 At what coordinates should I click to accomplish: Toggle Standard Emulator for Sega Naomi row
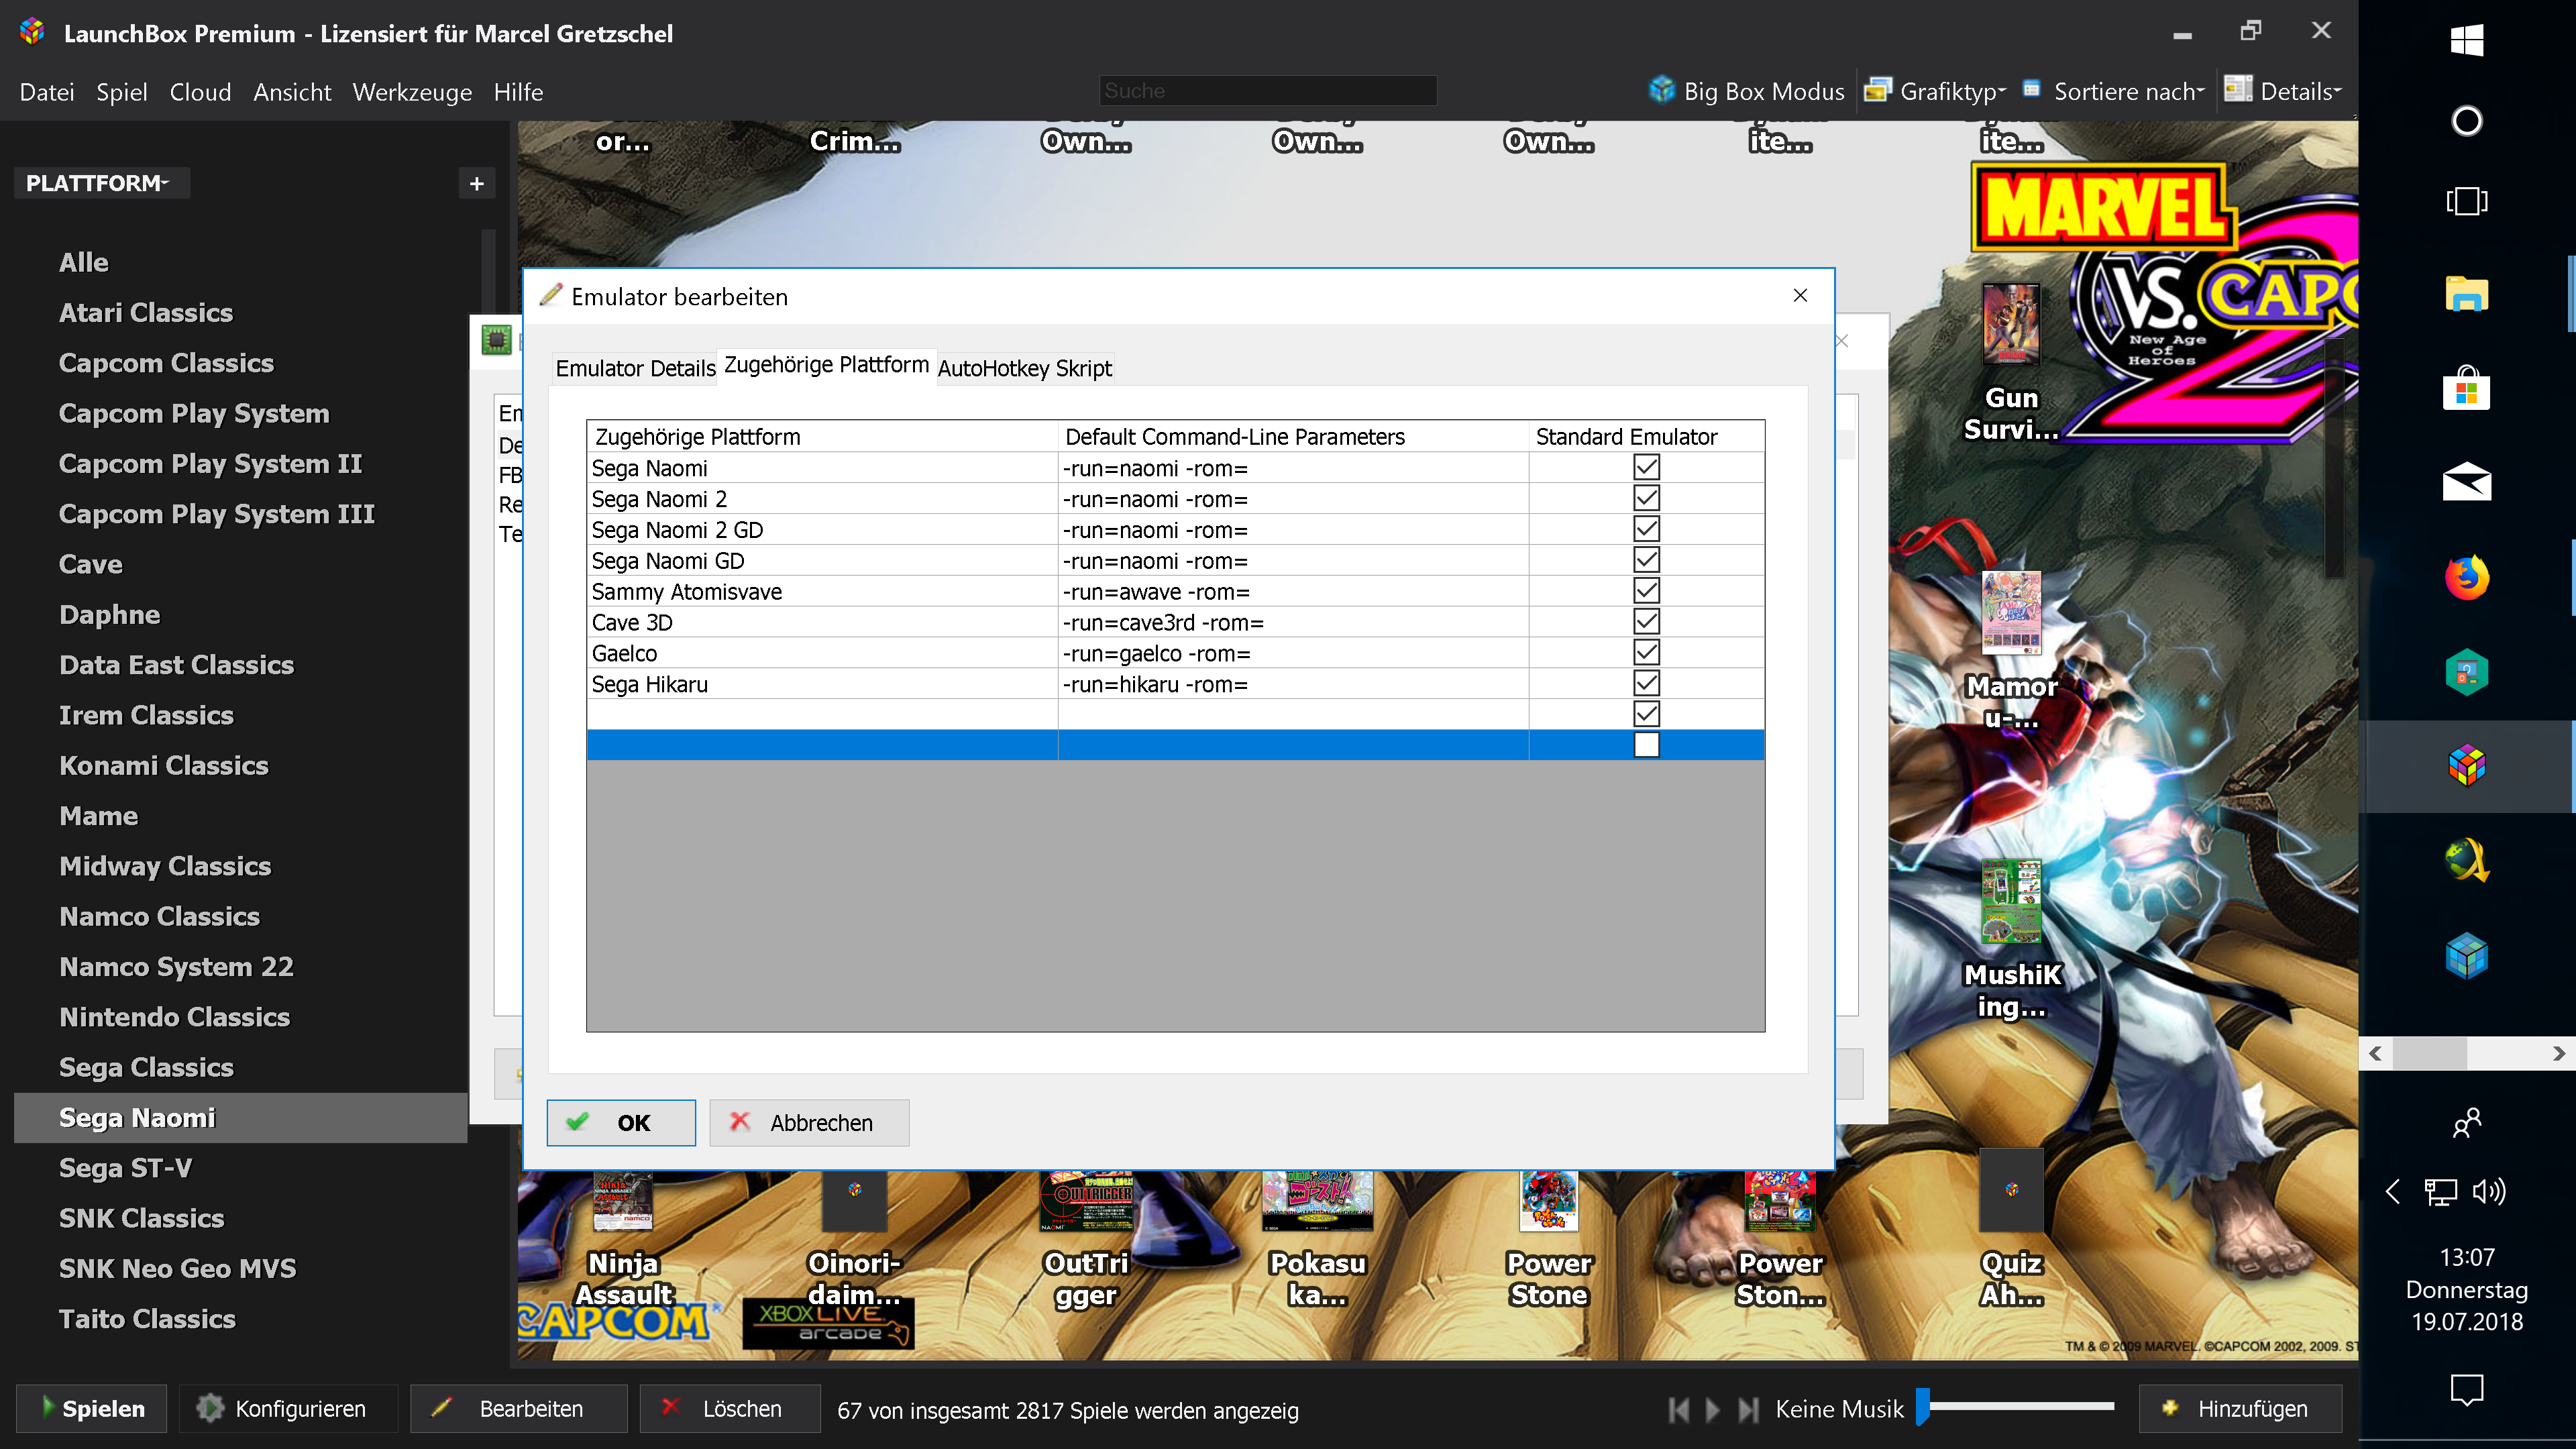point(1646,467)
